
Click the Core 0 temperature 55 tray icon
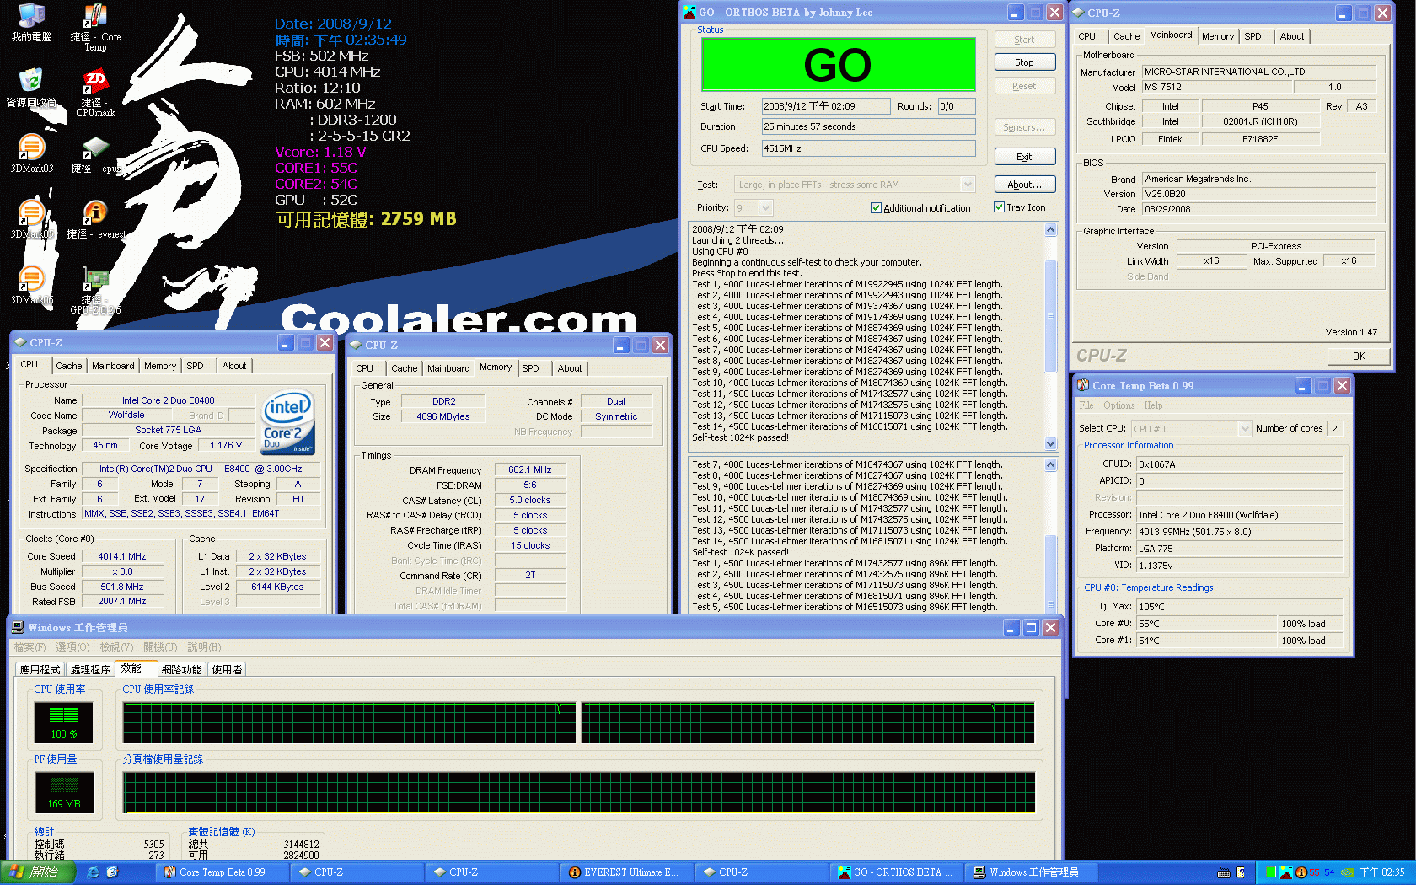point(1314,872)
